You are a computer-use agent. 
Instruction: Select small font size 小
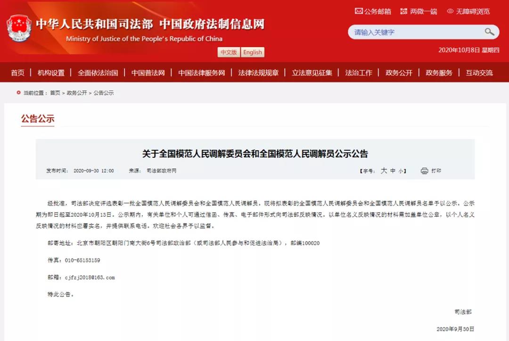(401, 171)
